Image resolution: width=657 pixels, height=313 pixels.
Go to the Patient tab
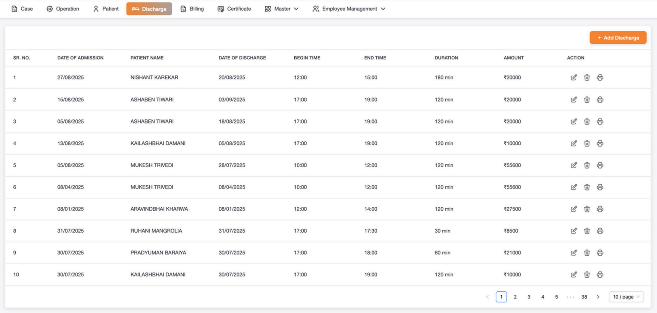coord(106,9)
